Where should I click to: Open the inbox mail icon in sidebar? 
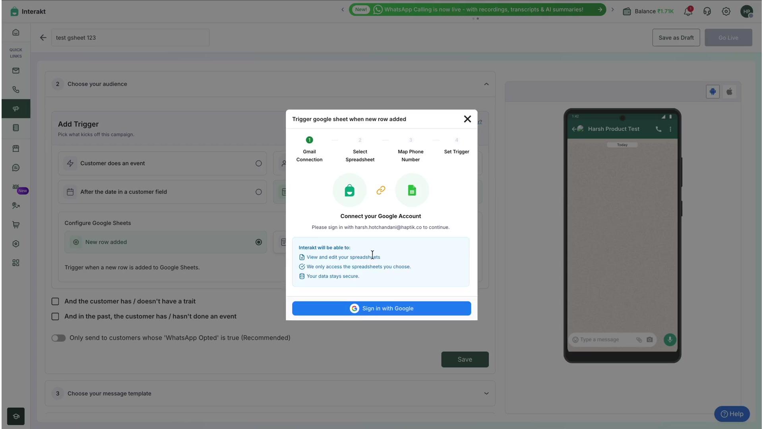pos(16,71)
